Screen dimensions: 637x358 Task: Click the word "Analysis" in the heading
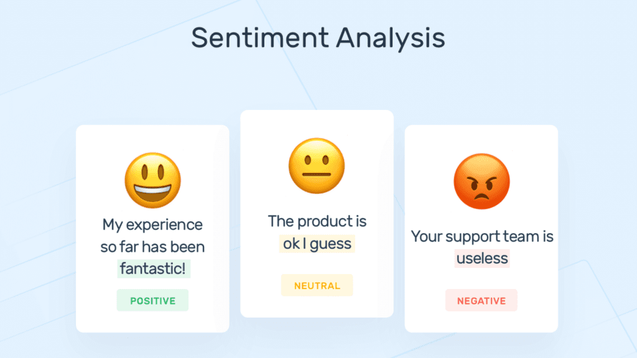click(x=391, y=38)
